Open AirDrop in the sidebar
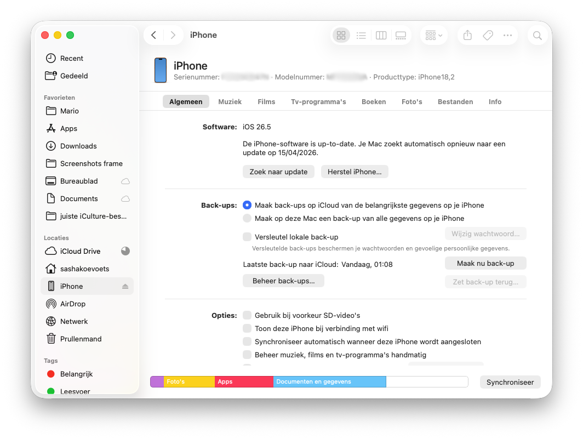The image size is (583, 439). pyautogui.click(x=73, y=304)
